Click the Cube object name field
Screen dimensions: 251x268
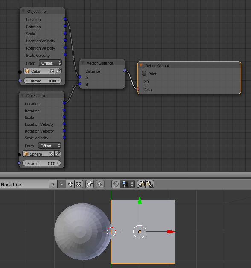coord(39,71)
